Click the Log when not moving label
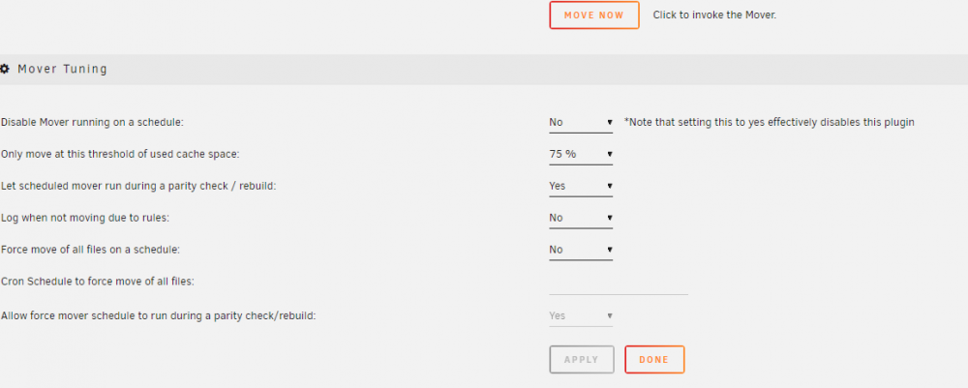 (86, 218)
